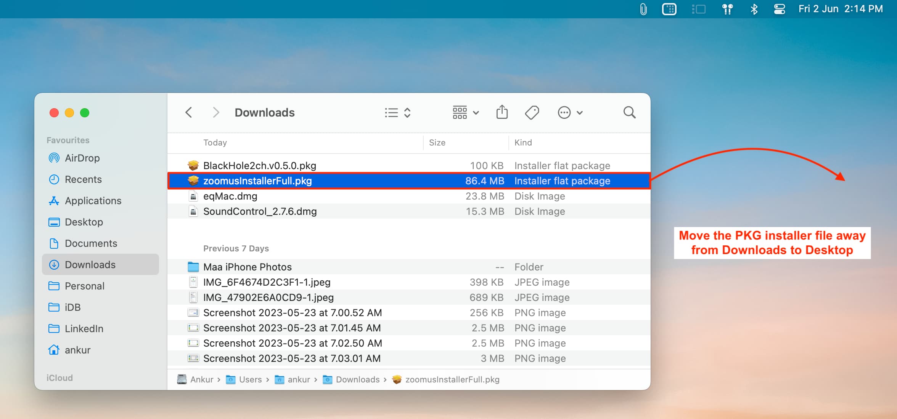The width and height of the screenshot is (897, 419).
Task: Open Applications in the sidebar
Action: (101, 200)
